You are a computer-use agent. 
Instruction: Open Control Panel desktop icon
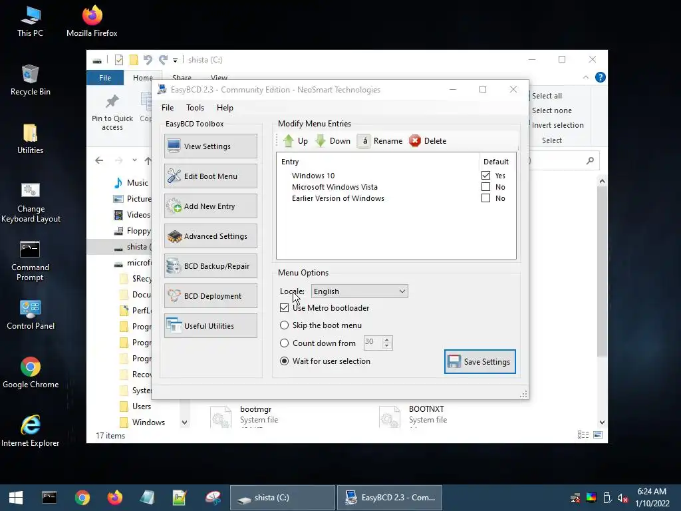(x=31, y=315)
